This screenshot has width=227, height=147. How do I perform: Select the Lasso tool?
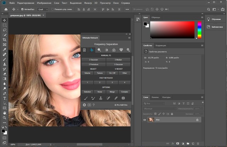point(5,30)
